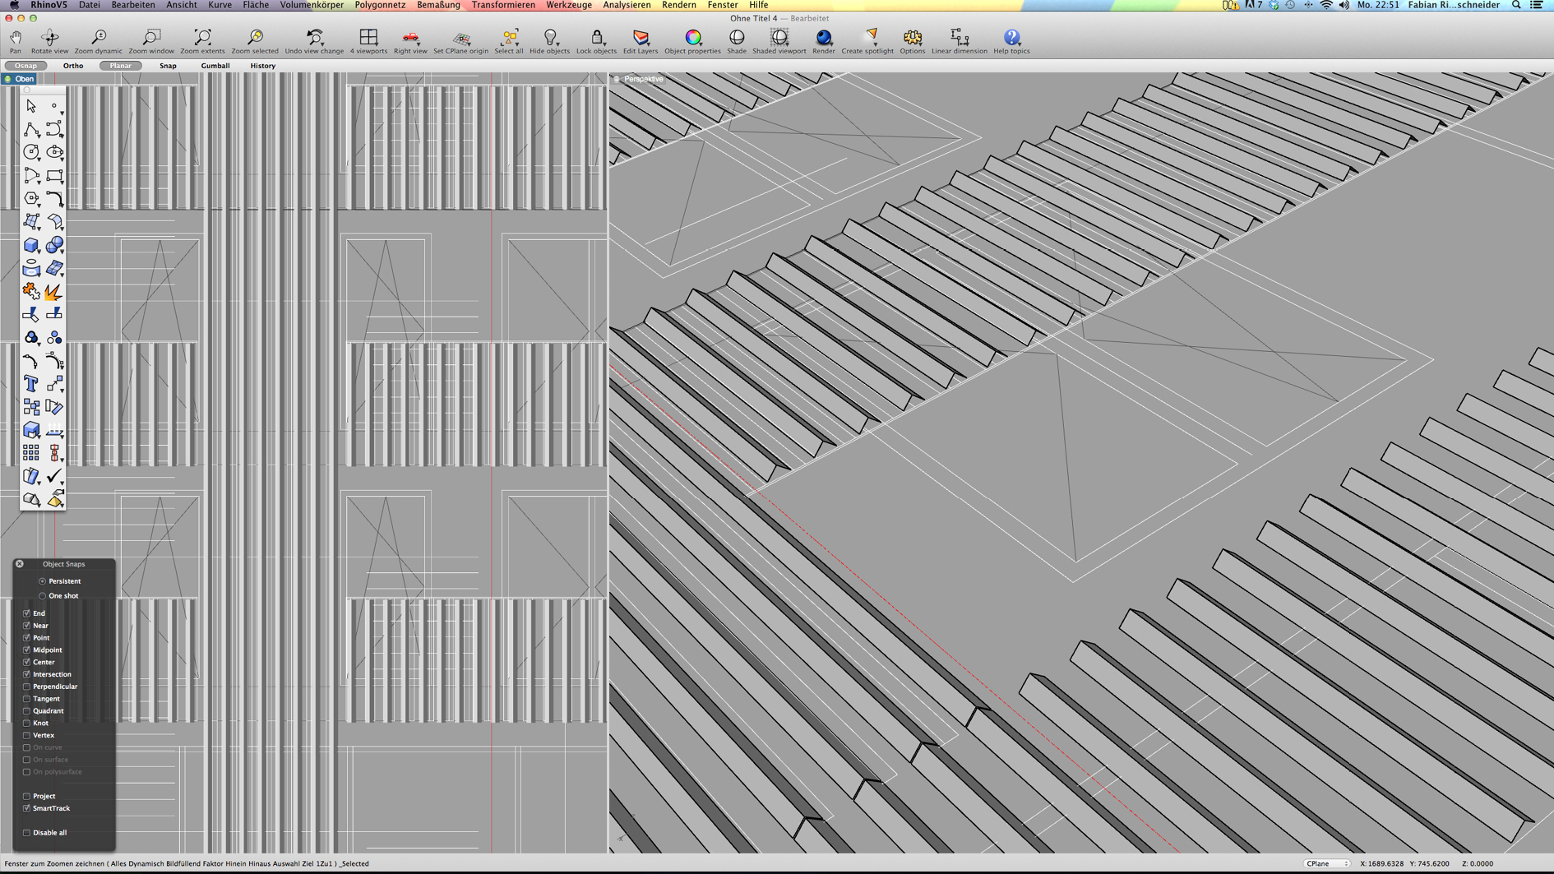Select the arrow pointer tool
This screenshot has height=874, width=1554.
tap(31, 106)
